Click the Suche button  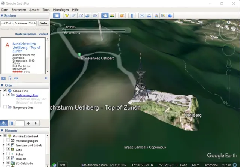tap(43, 23)
